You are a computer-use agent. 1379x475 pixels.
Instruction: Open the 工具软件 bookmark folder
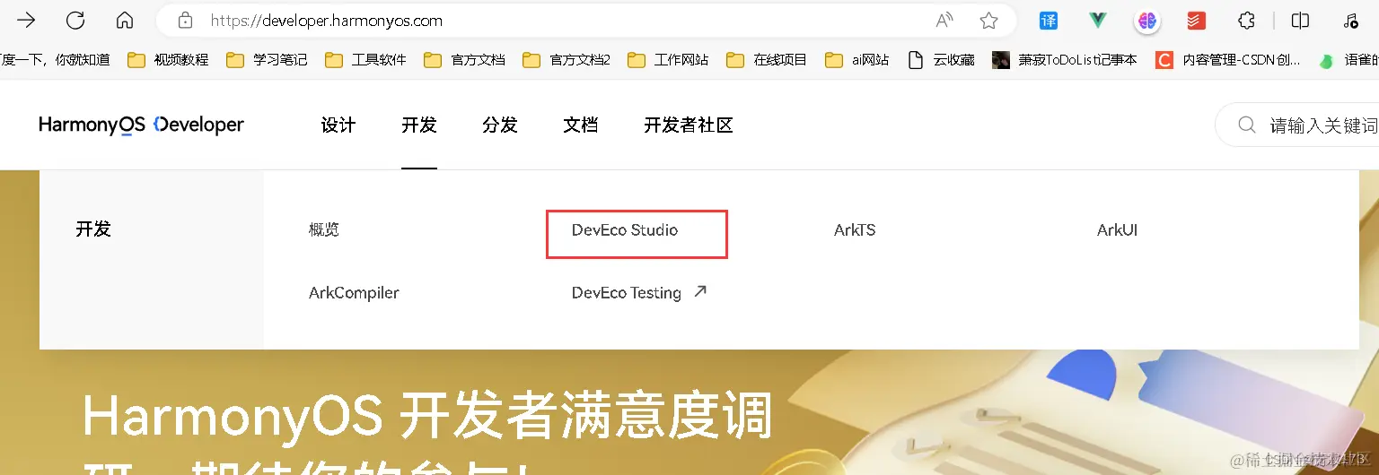[x=365, y=60]
